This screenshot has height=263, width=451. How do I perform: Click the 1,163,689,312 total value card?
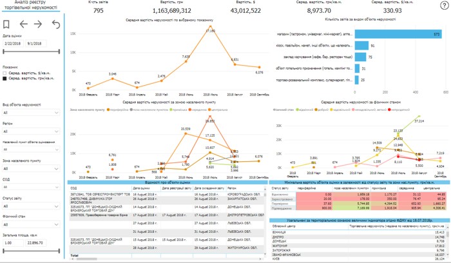[x=172, y=11]
